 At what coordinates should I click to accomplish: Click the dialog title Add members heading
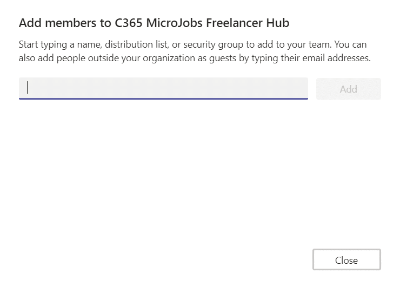click(x=154, y=23)
